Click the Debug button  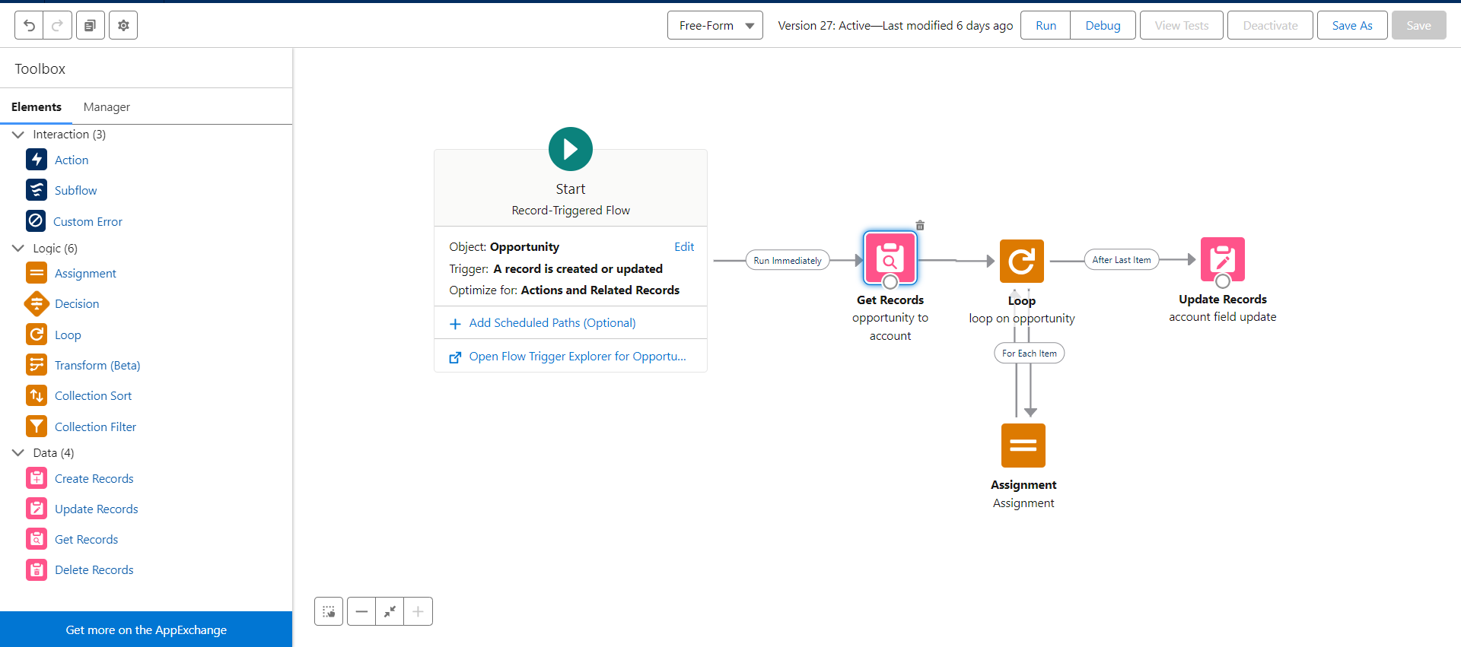tap(1103, 25)
